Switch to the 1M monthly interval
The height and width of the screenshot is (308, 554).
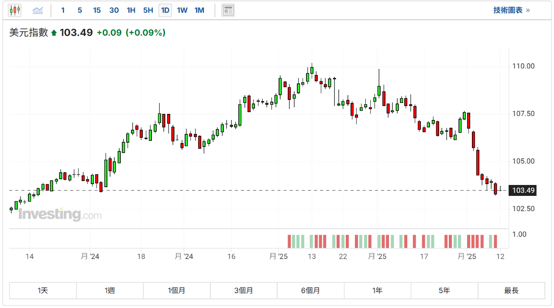tap(199, 10)
